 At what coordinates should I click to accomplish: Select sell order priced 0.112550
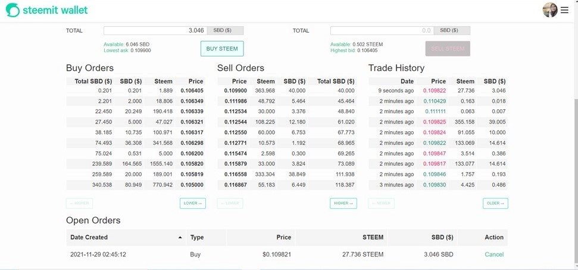[x=287, y=132]
